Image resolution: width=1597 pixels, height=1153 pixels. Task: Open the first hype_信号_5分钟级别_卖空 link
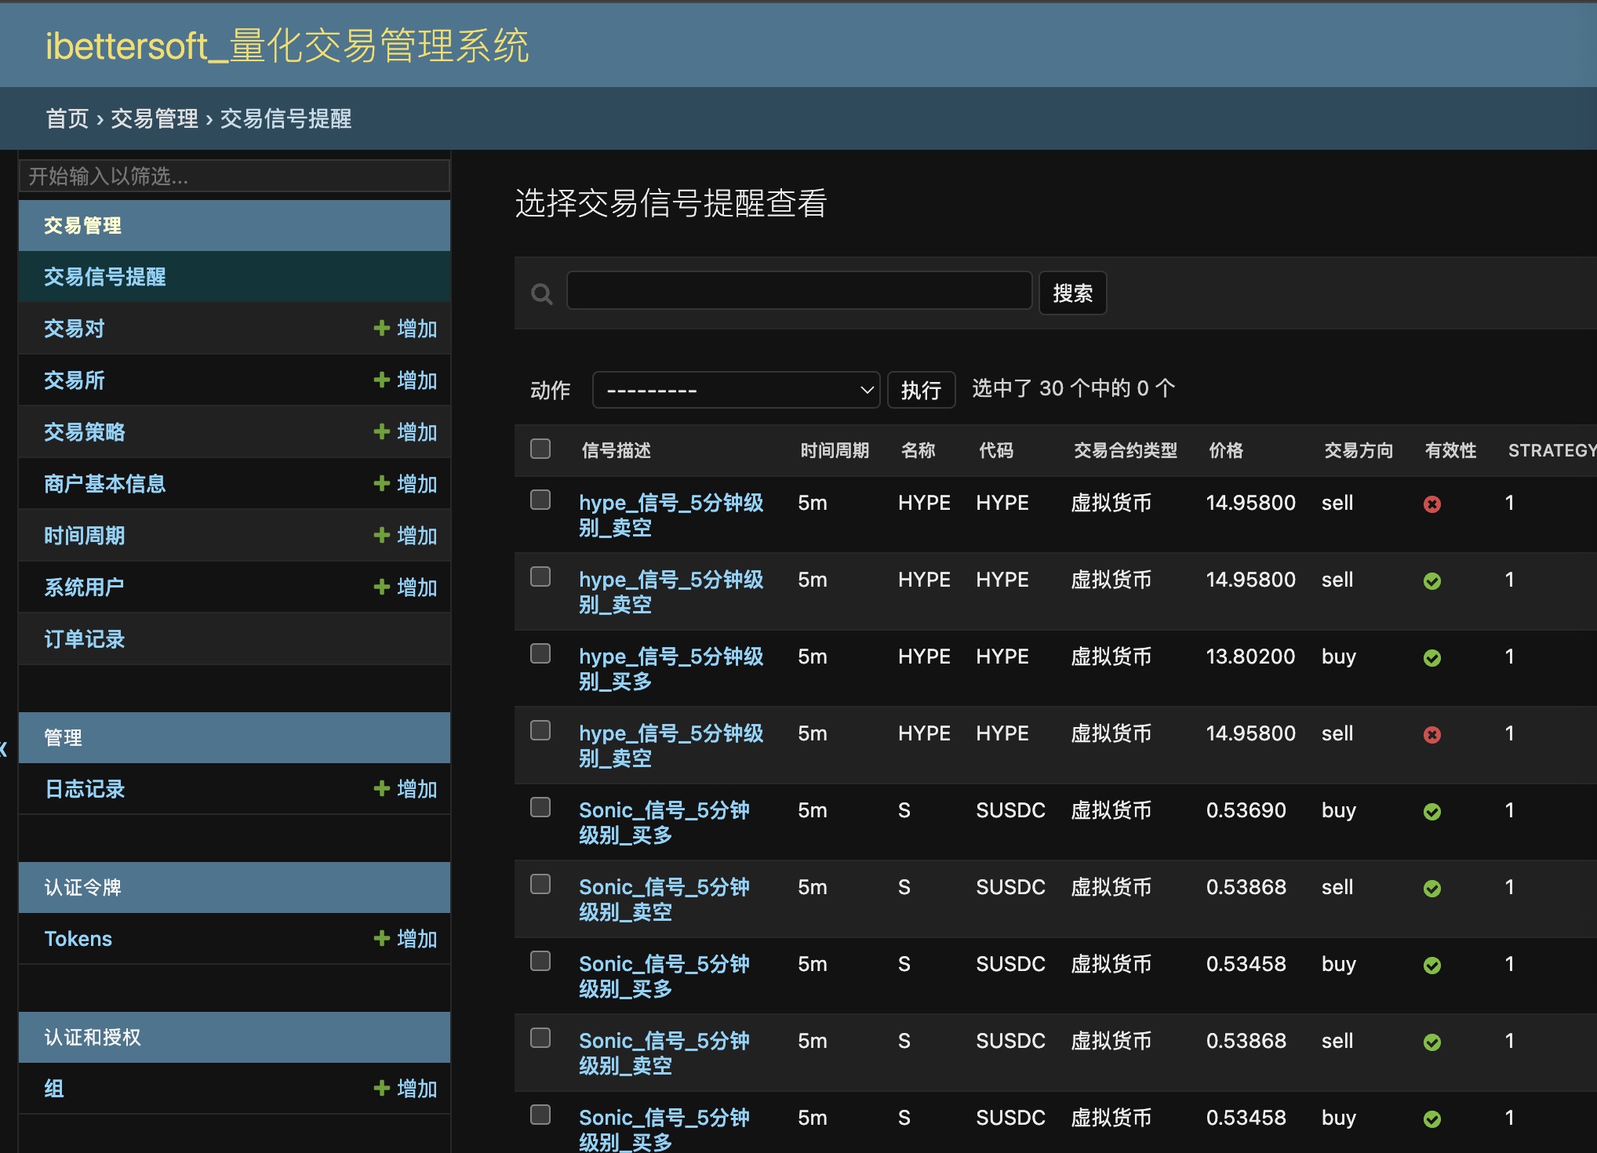pos(671,515)
